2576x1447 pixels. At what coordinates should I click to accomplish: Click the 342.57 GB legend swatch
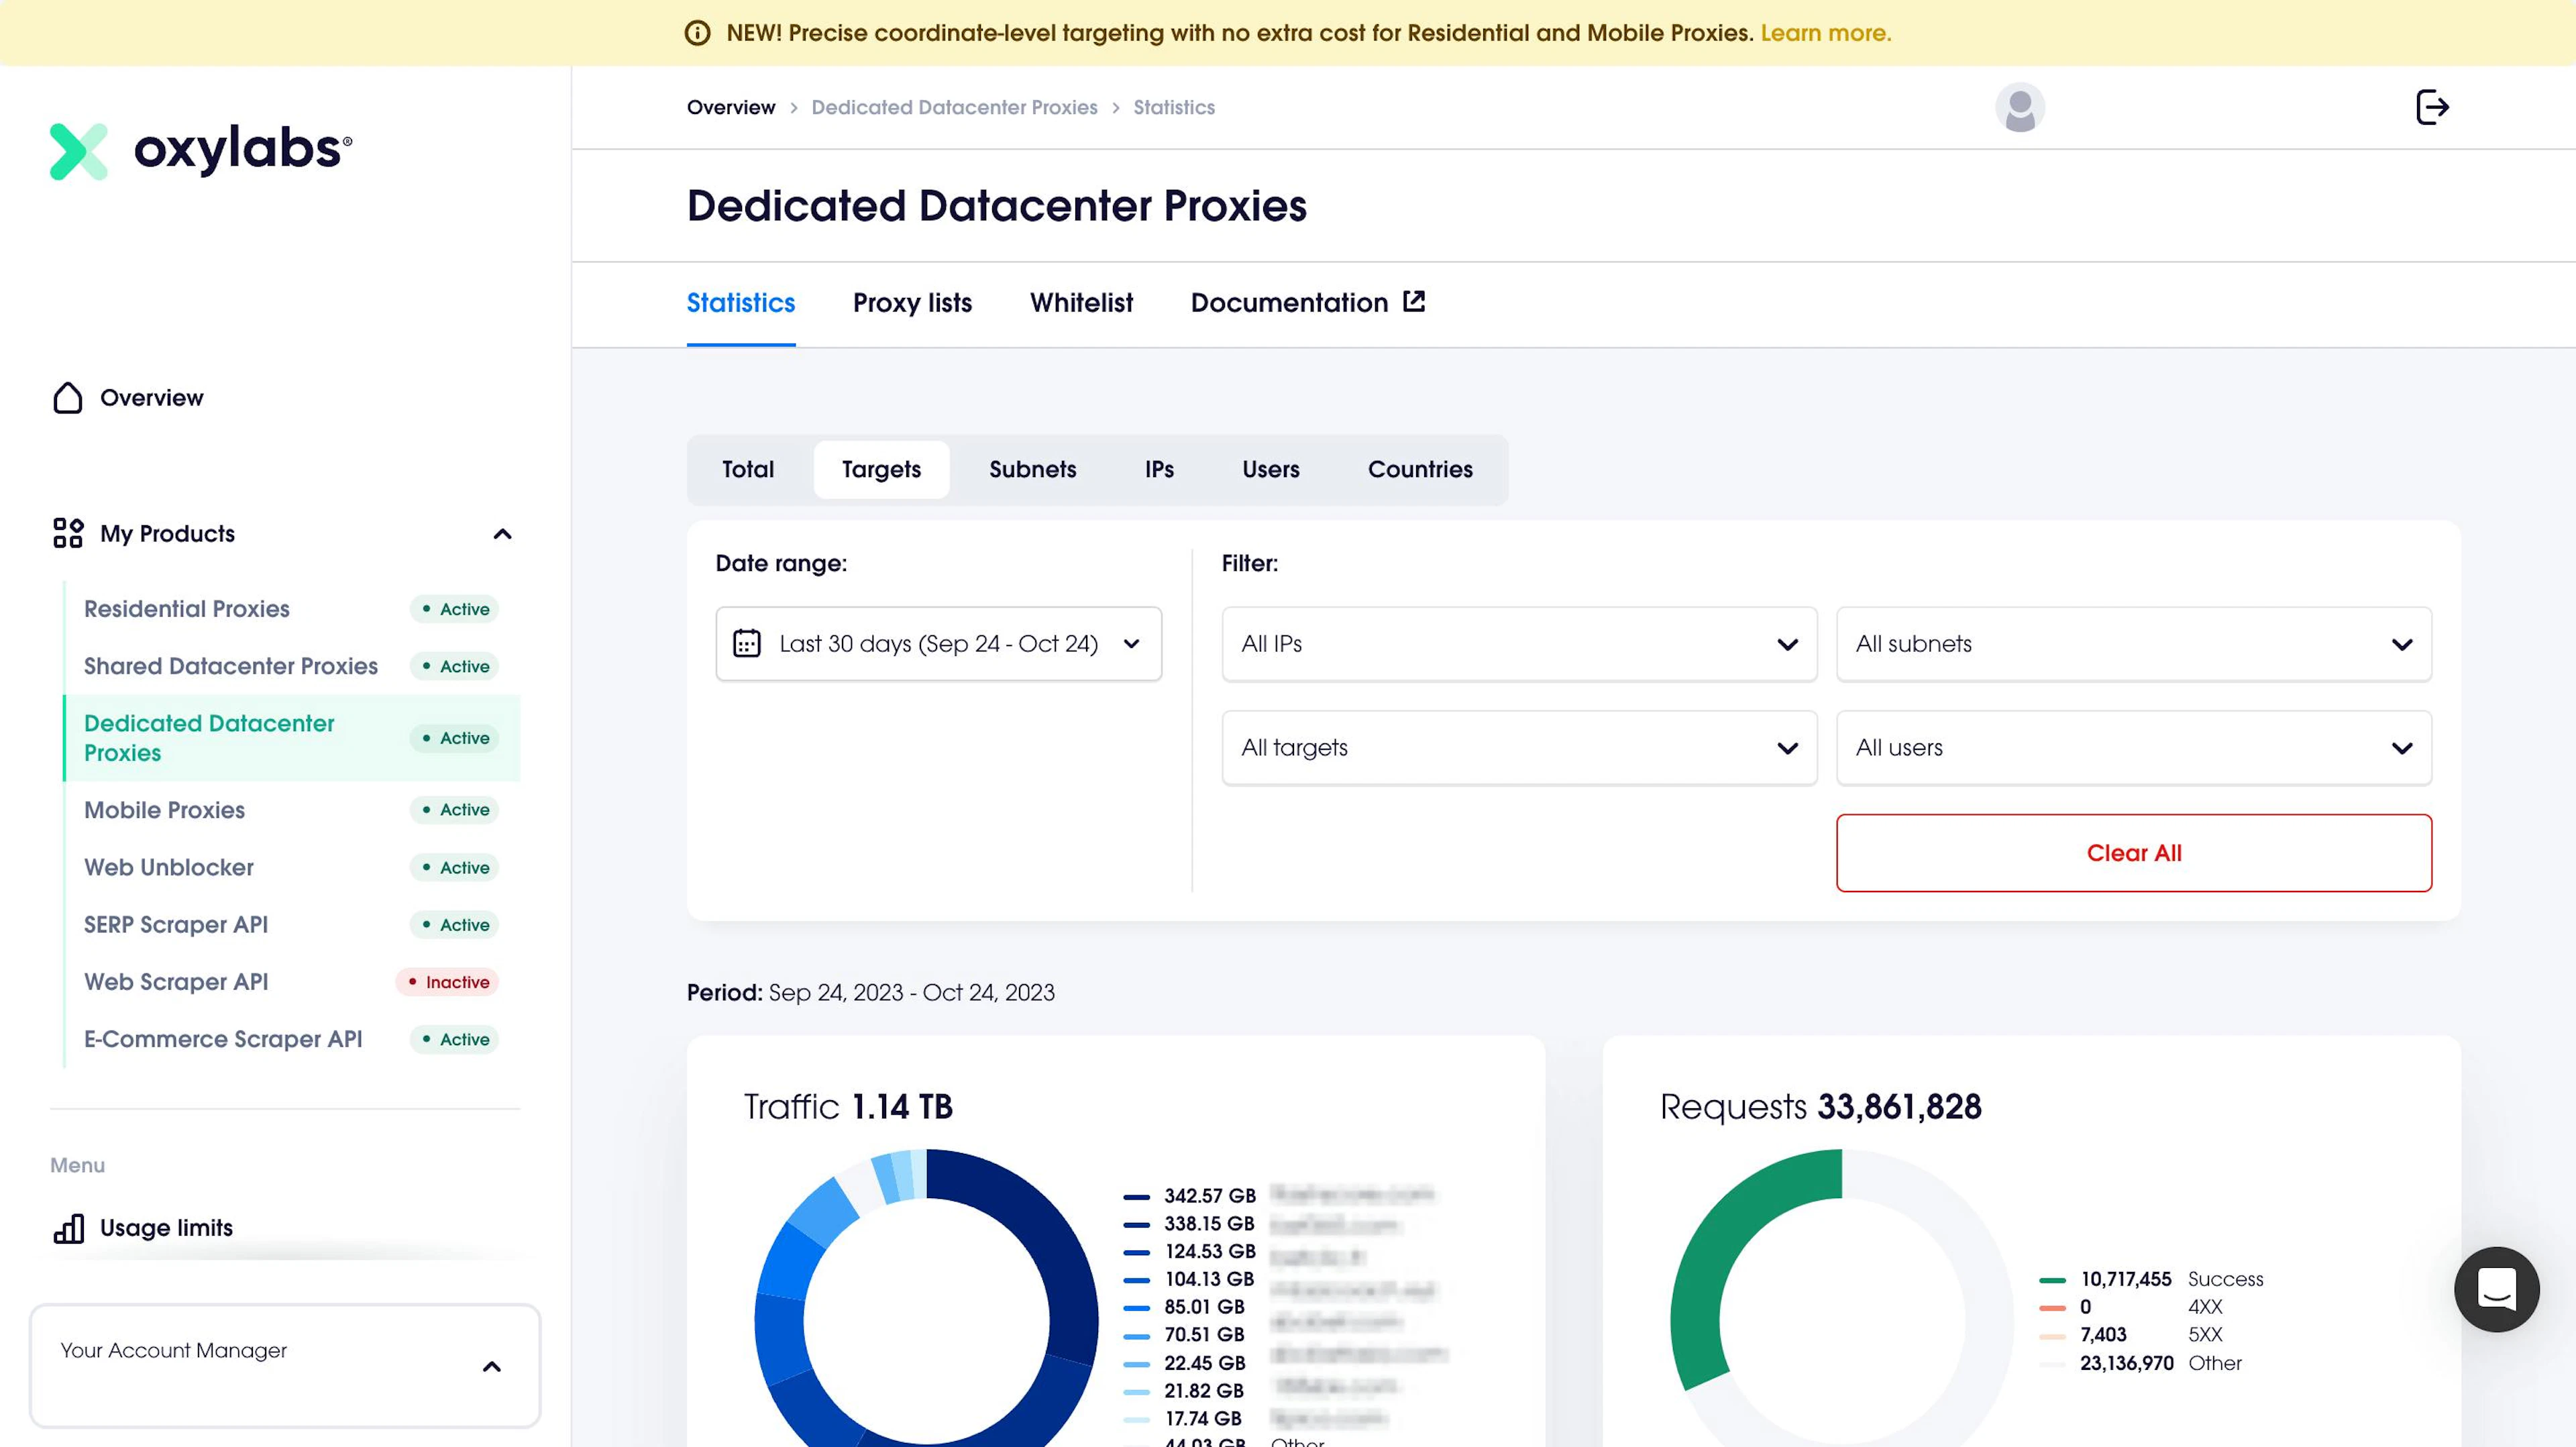pos(1136,1197)
